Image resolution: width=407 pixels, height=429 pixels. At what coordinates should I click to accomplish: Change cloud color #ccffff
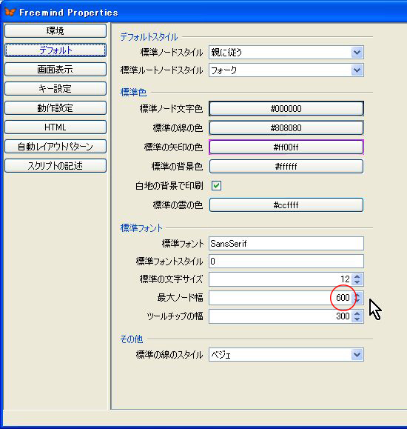click(x=286, y=205)
